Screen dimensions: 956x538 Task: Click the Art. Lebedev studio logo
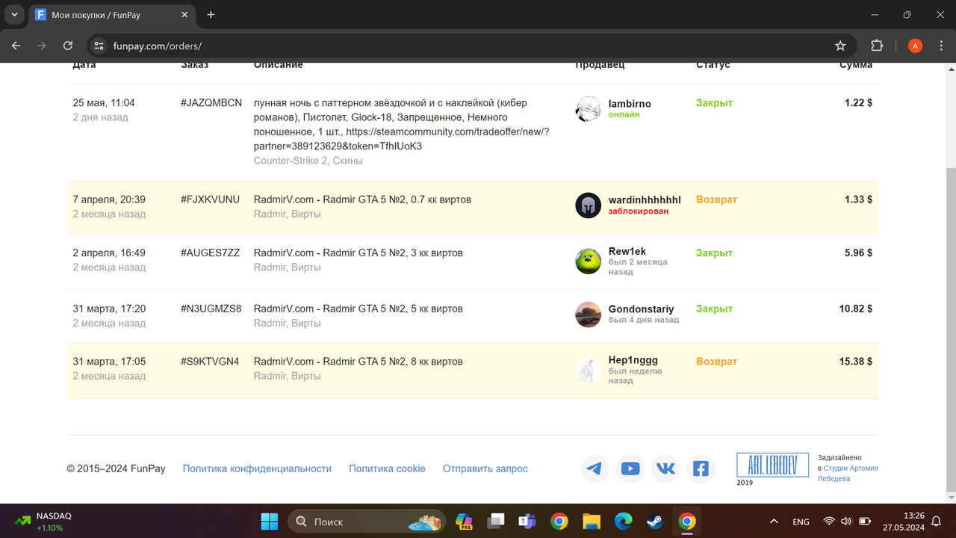coord(772,465)
